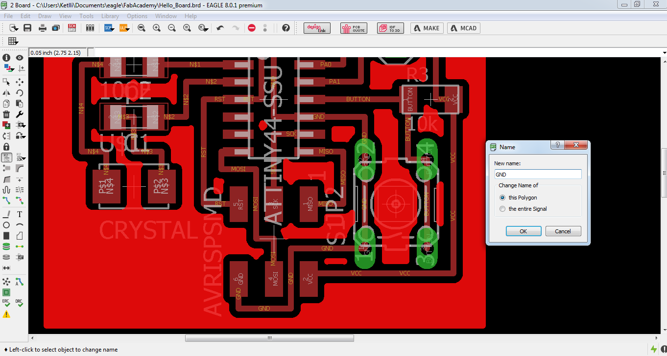This screenshot has height=356, width=667.
Task: Open the Edit menu
Action: [x=25, y=16]
